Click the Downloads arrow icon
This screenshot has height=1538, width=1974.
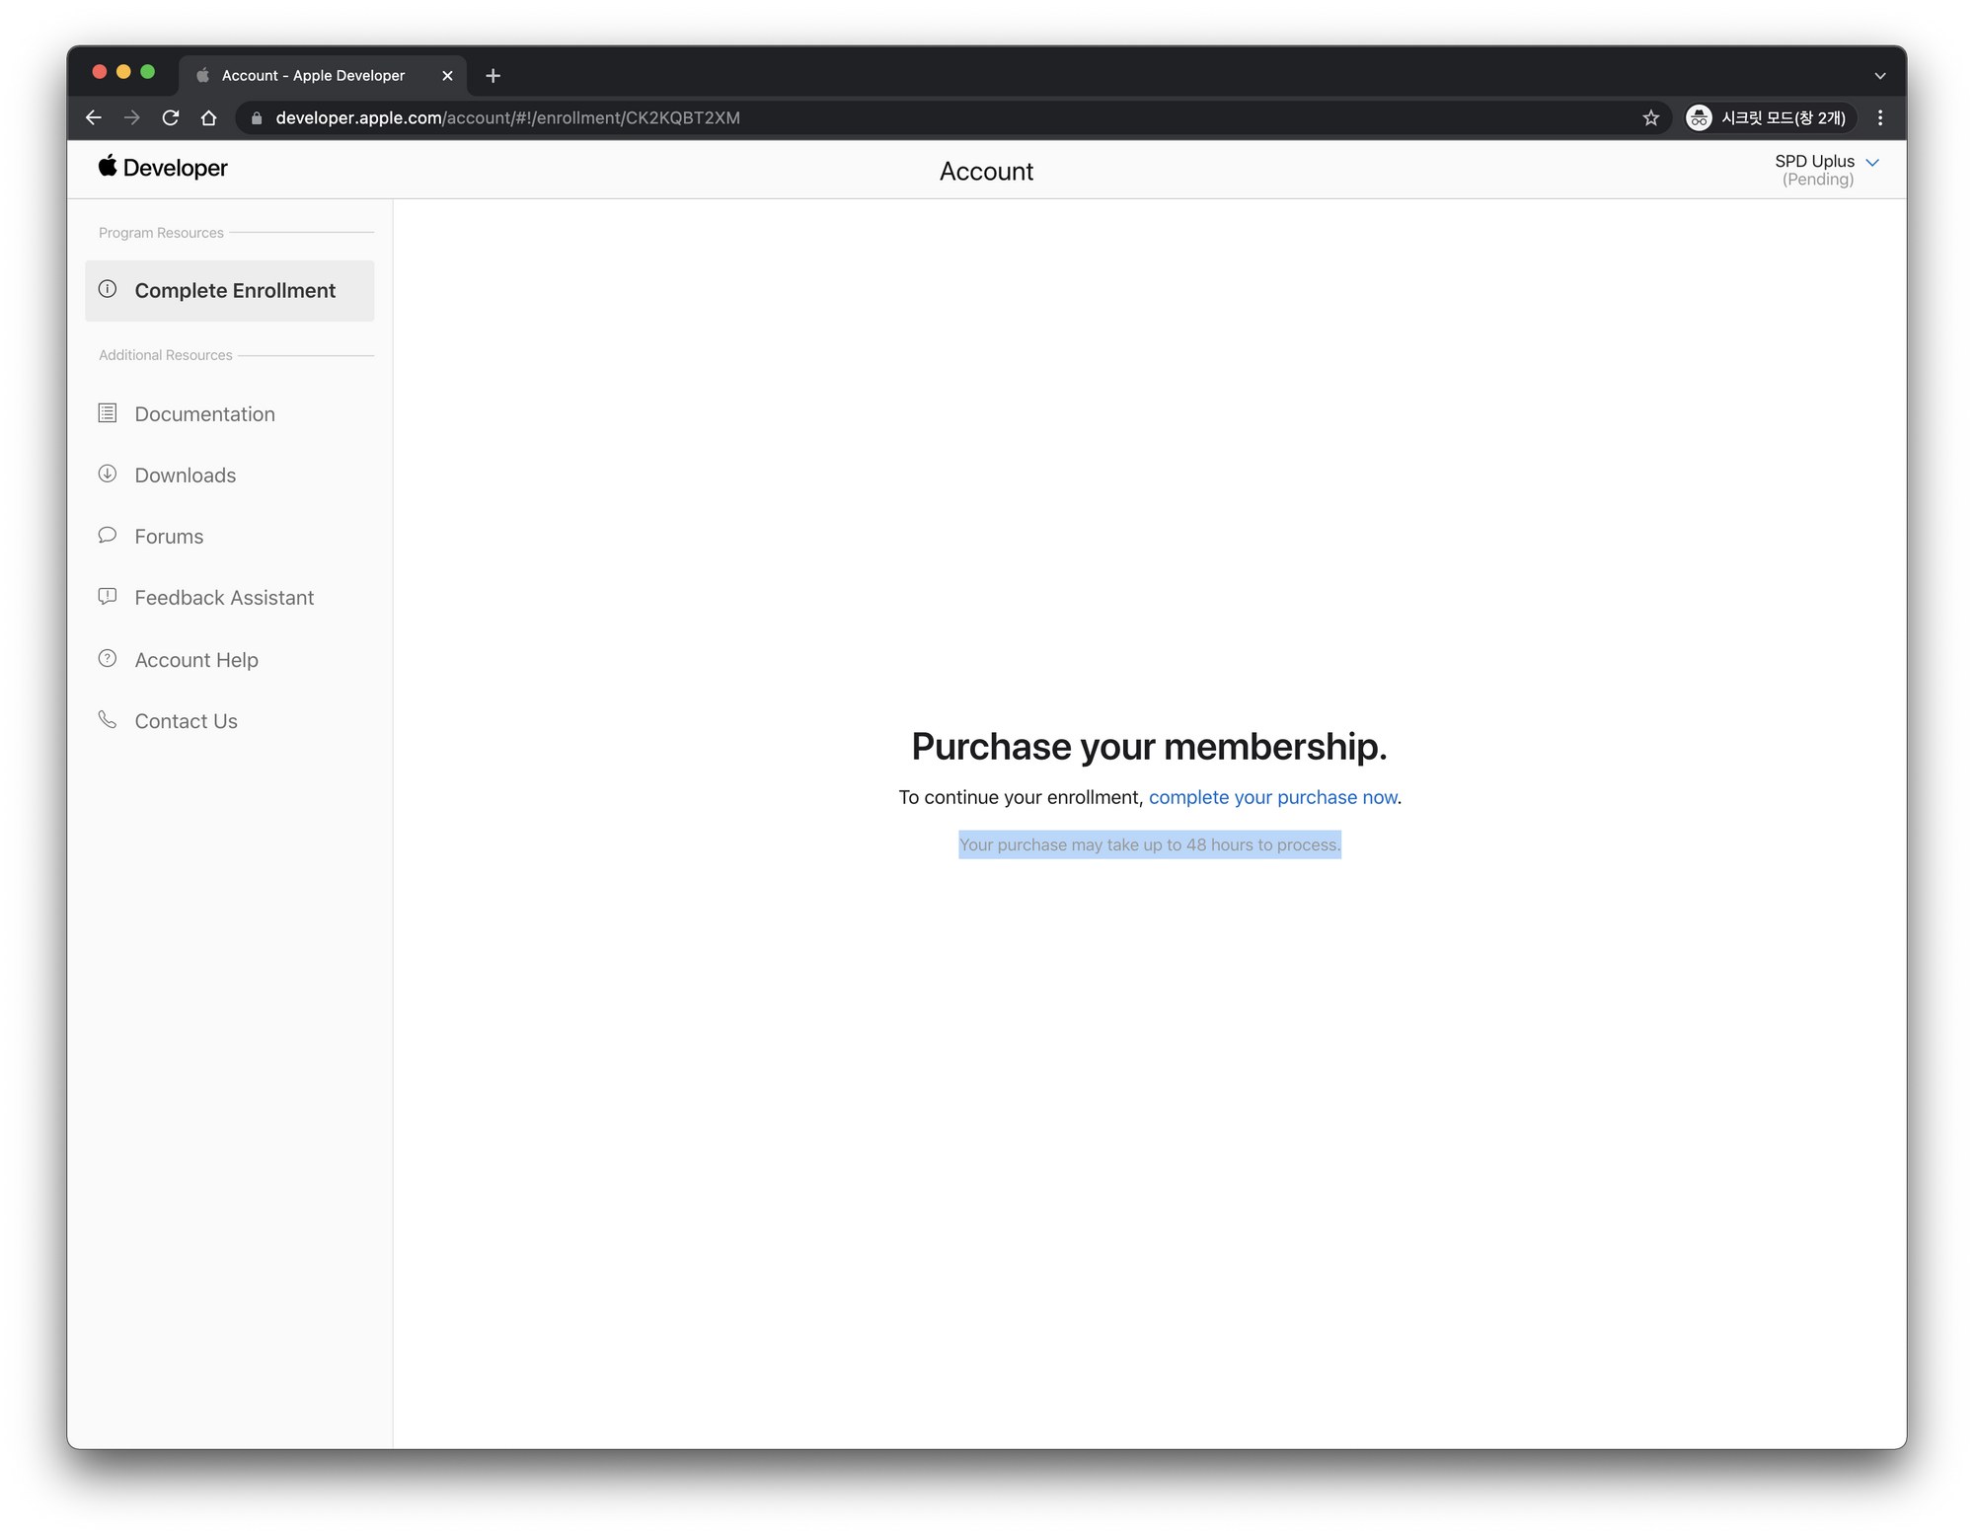(108, 475)
